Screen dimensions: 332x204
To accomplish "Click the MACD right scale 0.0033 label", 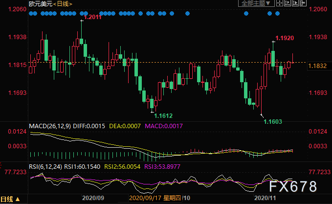I will click(318, 146).
